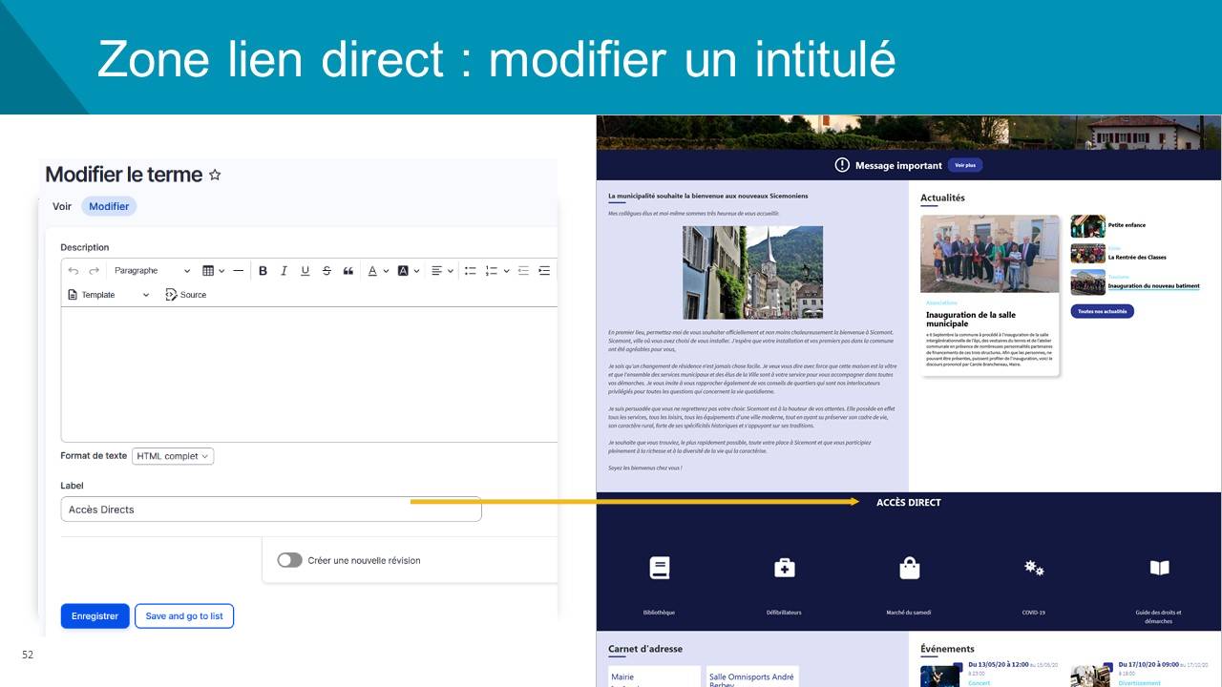The height and width of the screenshot is (687, 1222).
Task: Switch to the Voir tab
Action: click(62, 206)
